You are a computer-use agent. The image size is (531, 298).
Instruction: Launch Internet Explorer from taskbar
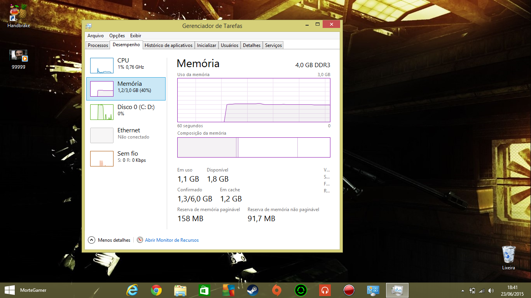click(133, 290)
